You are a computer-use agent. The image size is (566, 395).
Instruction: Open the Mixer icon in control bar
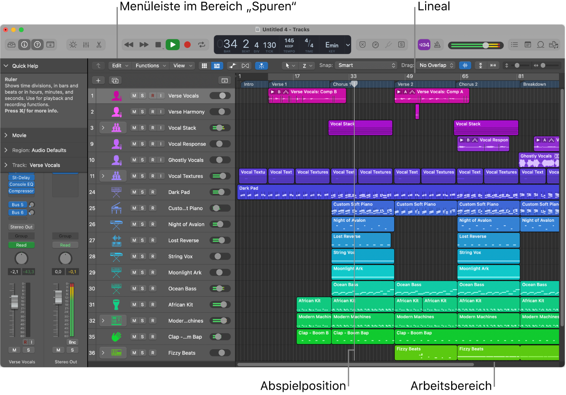click(86, 45)
